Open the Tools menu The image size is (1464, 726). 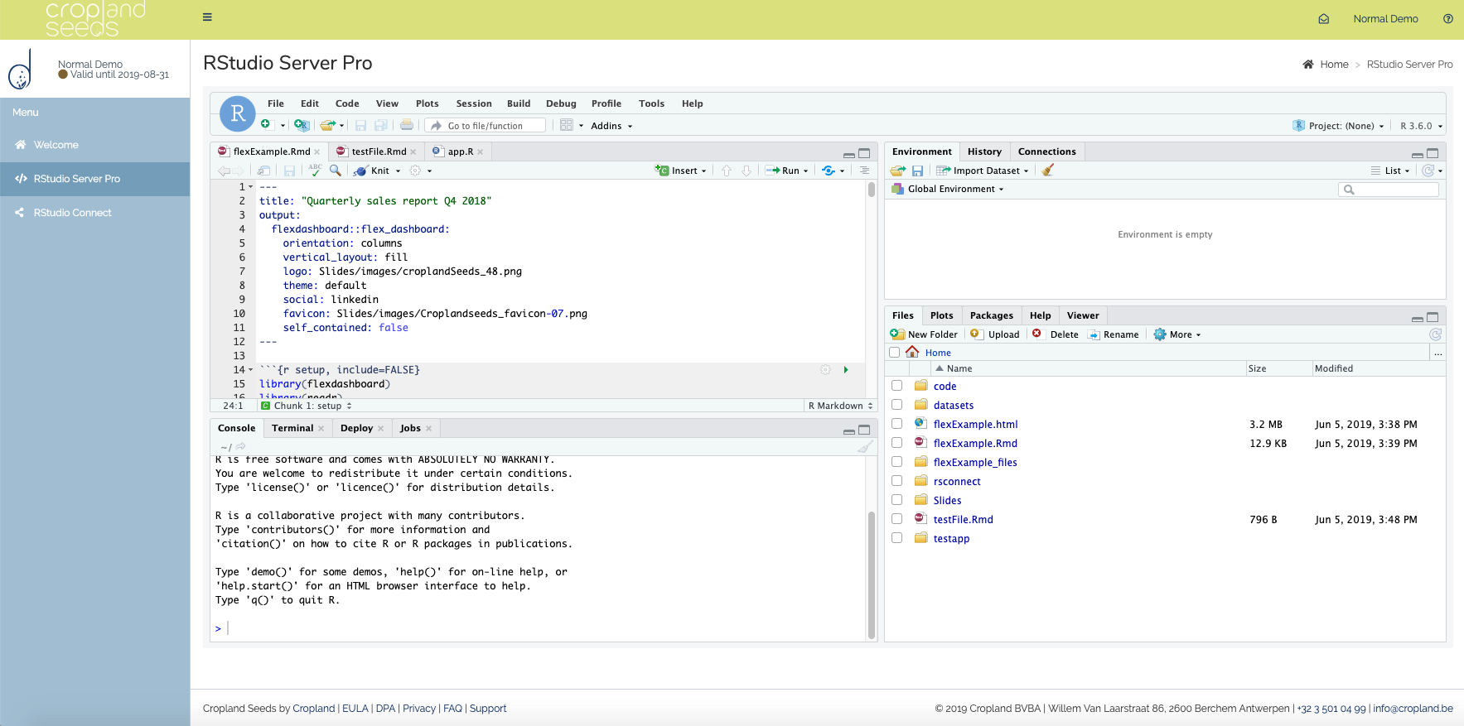(x=651, y=103)
